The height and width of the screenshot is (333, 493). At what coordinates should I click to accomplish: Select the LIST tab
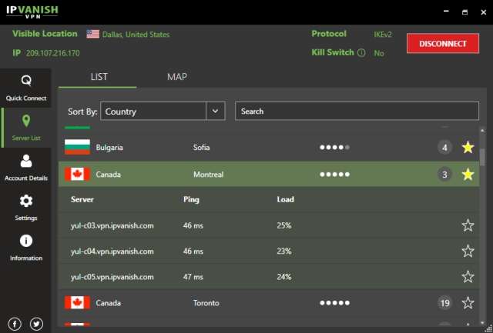pos(99,77)
